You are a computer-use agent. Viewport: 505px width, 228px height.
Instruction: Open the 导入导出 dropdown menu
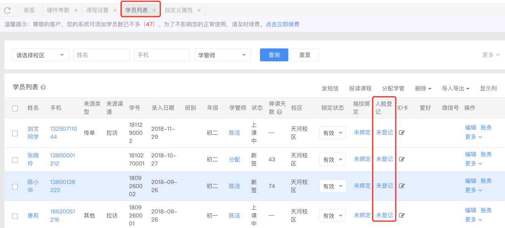pos(456,88)
